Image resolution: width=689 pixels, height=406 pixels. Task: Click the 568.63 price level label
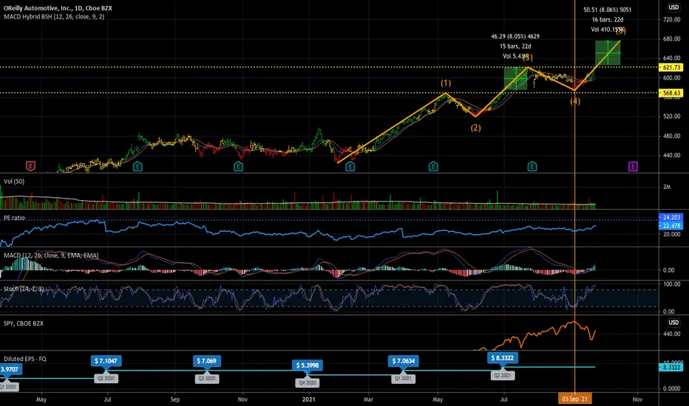coord(671,93)
